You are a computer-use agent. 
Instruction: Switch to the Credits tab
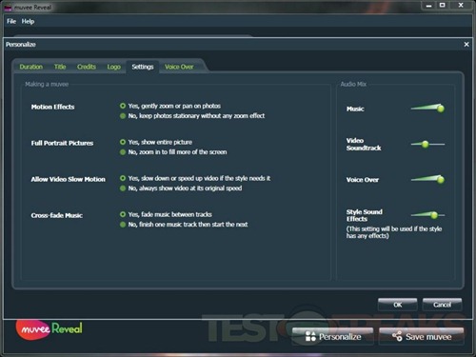point(87,67)
